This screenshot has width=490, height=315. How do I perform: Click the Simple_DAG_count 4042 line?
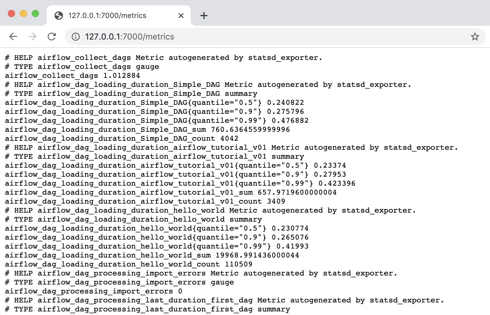pyautogui.click(x=121, y=138)
